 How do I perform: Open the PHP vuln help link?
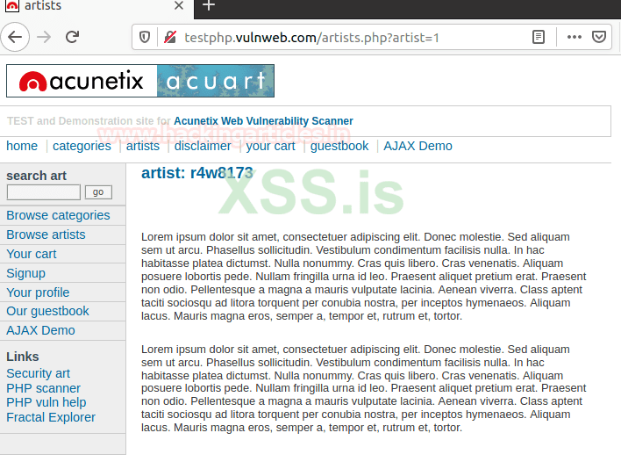point(46,402)
